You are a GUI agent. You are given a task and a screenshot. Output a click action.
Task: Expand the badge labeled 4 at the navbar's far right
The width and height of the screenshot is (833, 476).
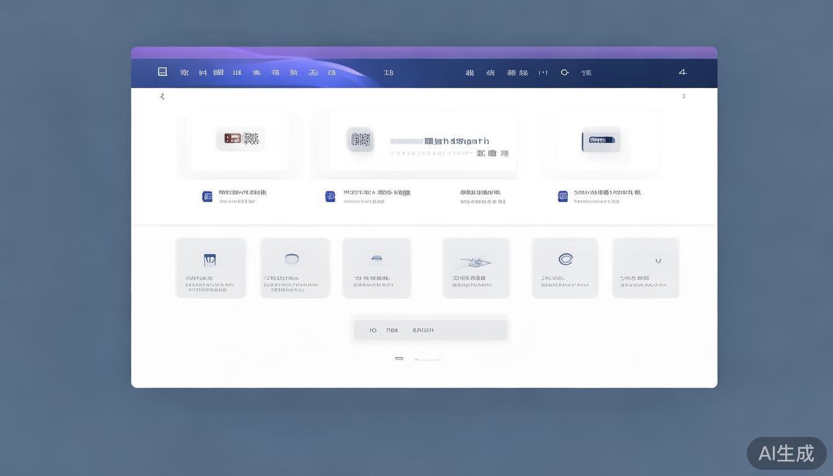point(682,71)
